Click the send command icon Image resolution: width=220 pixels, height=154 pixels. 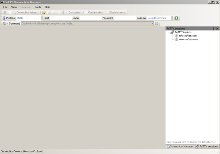157,24
